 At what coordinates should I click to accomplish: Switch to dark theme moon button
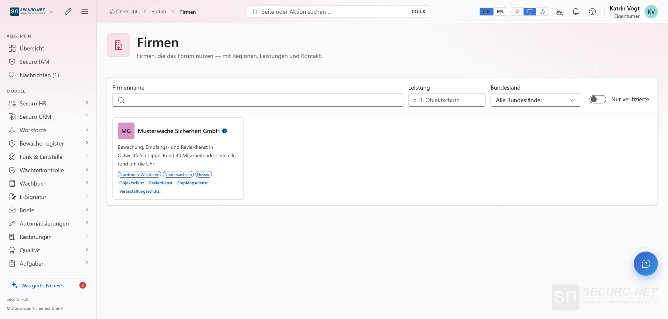[x=542, y=12]
